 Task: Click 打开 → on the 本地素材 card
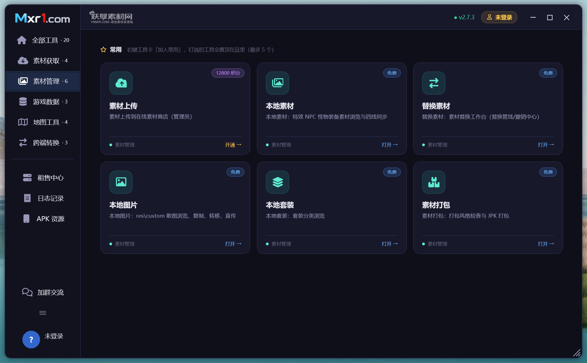pos(389,145)
